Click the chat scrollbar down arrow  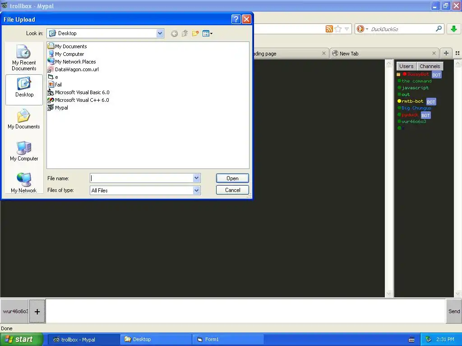pyautogui.click(x=388, y=293)
